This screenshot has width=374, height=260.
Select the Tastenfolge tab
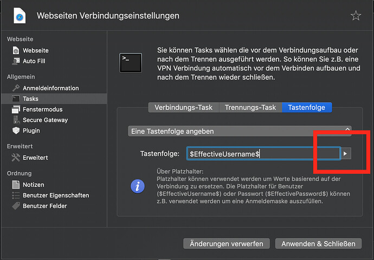[x=307, y=107]
